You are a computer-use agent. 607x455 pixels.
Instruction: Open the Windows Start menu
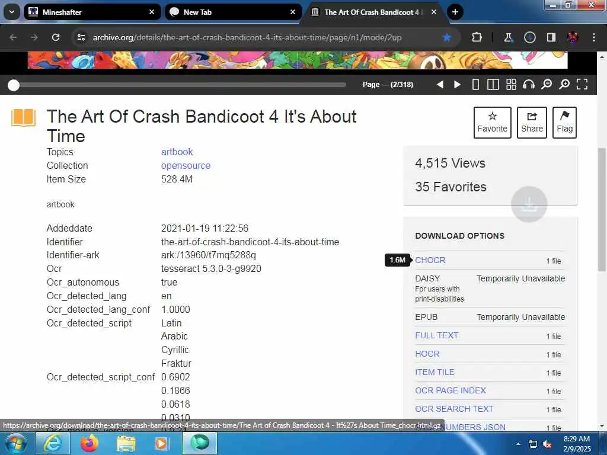15,443
